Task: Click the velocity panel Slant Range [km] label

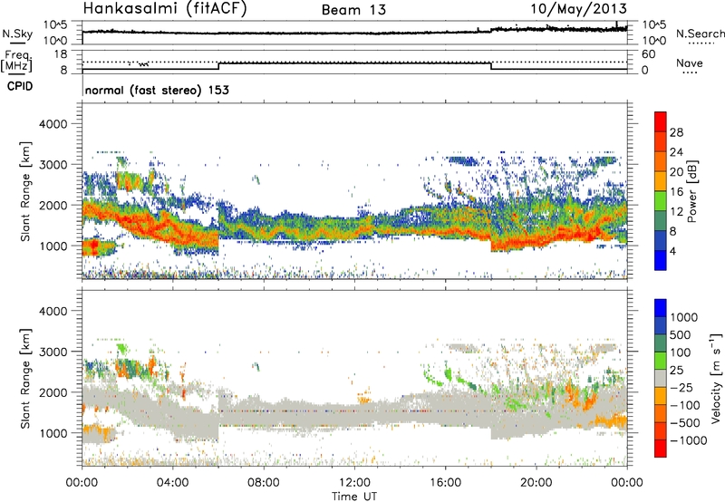Action: pyautogui.click(x=25, y=378)
